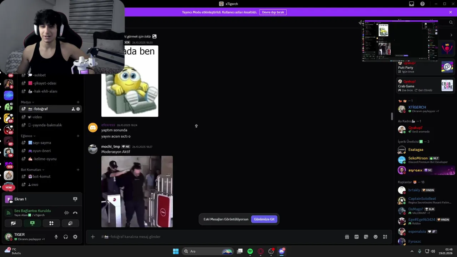Open the inbox icon in title bar
This screenshot has width=457, height=257.
point(412,4)
